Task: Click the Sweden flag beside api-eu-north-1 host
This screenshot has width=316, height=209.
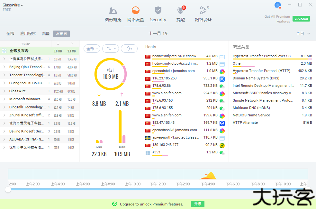Action: point(148,138)
